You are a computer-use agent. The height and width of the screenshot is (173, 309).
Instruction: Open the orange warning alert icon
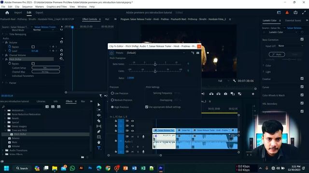tap(287, 12)
